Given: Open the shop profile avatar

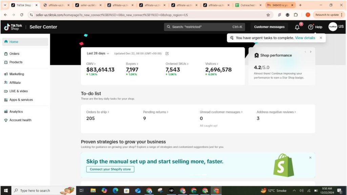Looking at the screenshot, I should [332, 27].
